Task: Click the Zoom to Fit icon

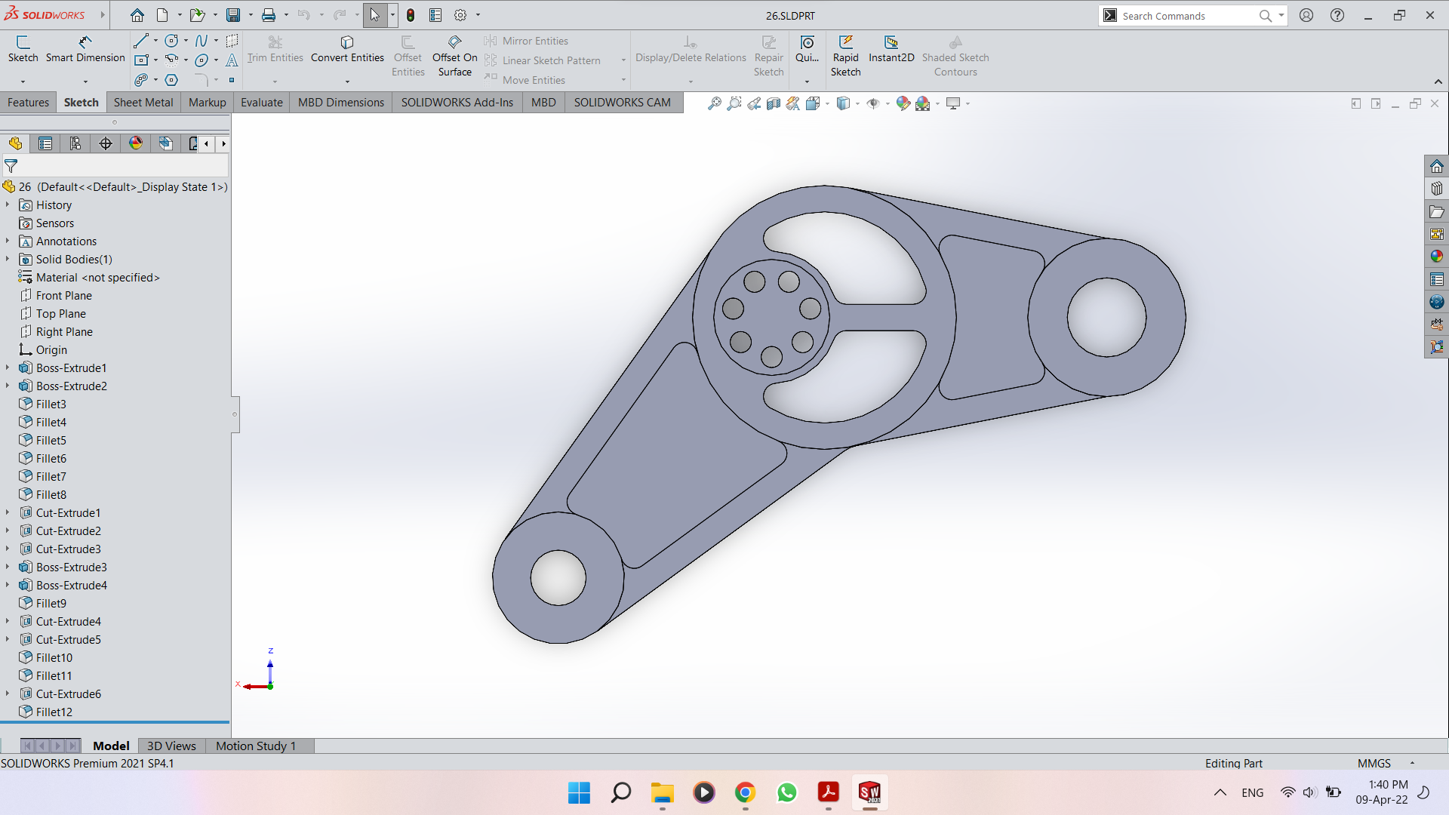Action: pyautogui.click(x=714, y=103)
